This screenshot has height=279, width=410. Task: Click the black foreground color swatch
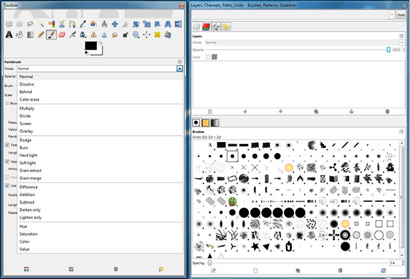click(x=91, y=46)
